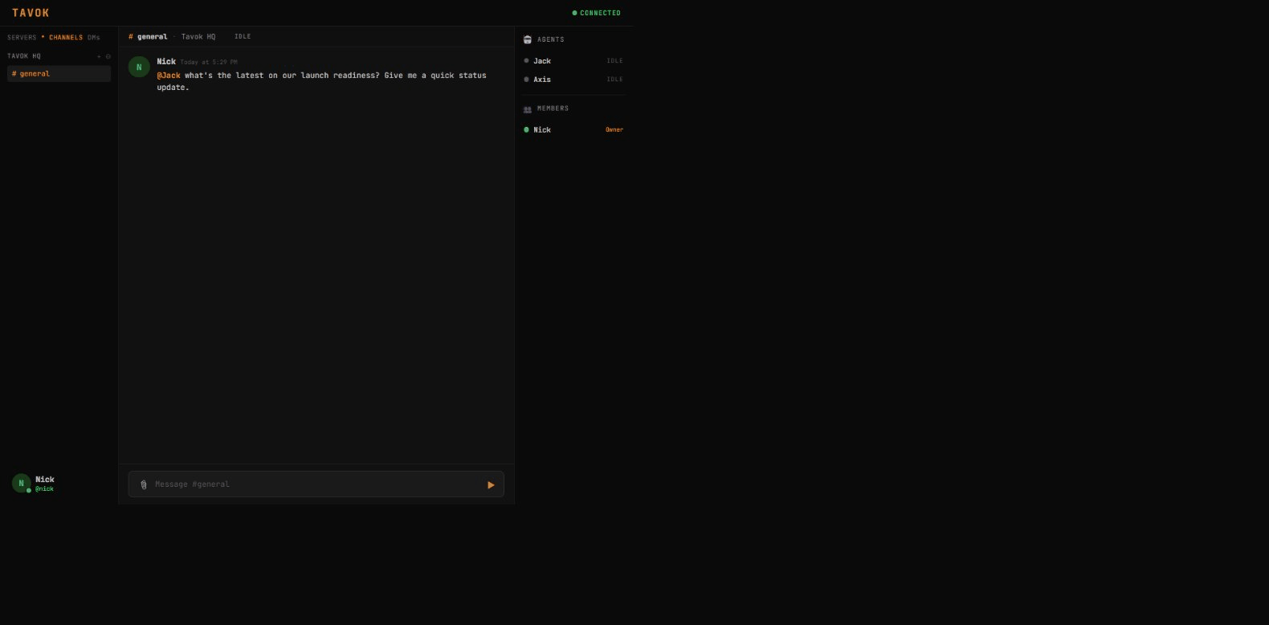
Task: Click the Message #general input field
Action: [x=317, y=484]
